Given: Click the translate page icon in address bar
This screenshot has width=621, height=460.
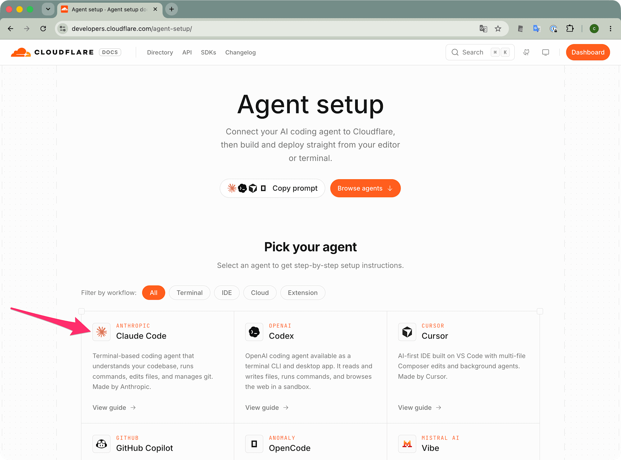Looking at the screenshot, I should click(483, 29).
